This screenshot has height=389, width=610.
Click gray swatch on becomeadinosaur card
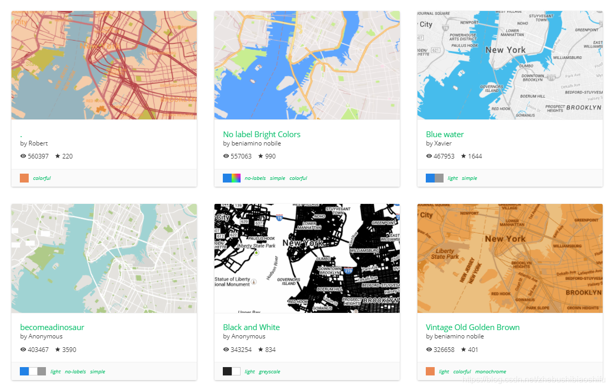pos(42,371)
